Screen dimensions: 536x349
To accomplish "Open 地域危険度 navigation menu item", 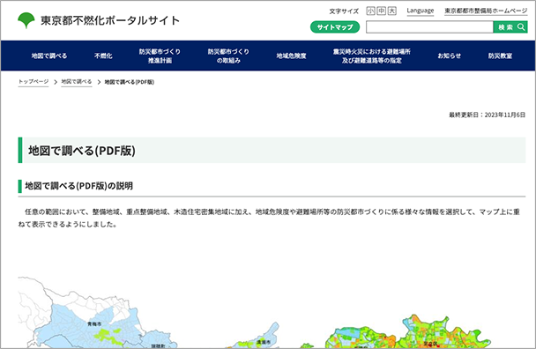I will point(291,56).
